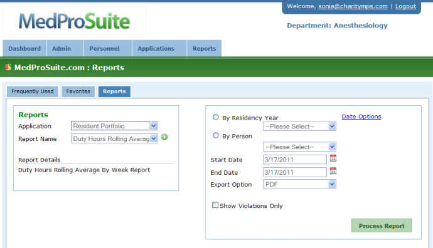Screen dimensions: 433x248
Task: Click the MedProSuite.com : Reports title text
Action: (x=69, y=68)
